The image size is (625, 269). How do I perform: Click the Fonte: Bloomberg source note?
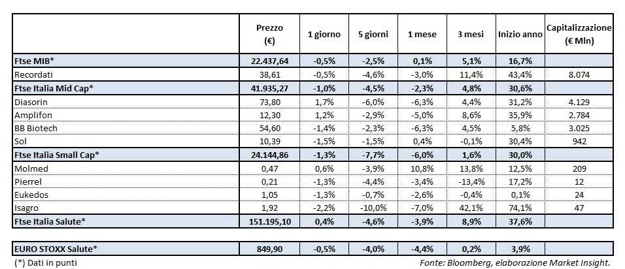coord(516,262)
